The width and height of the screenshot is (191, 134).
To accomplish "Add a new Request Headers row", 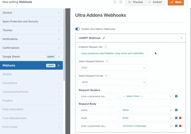I will (176, 96).
